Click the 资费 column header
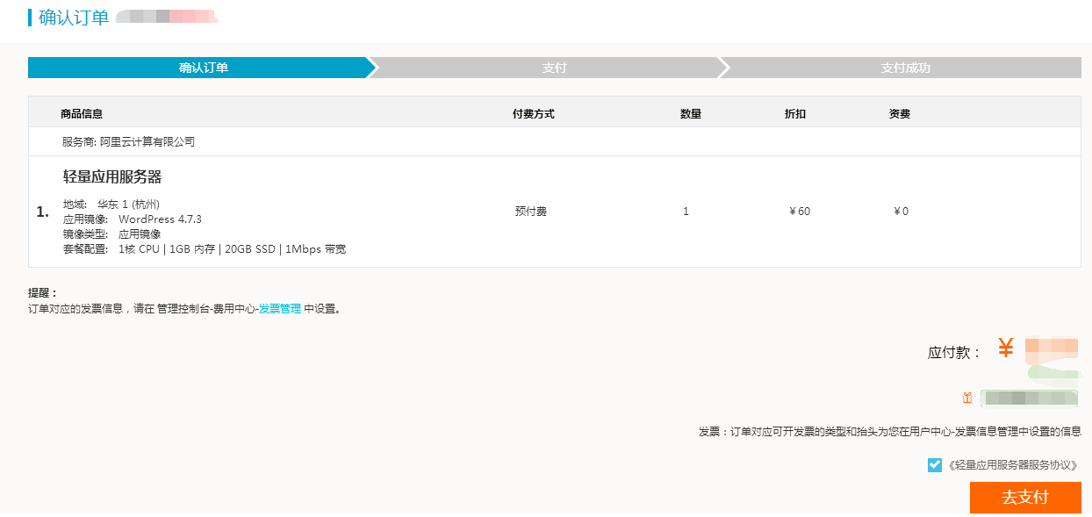Viewport: 1092px width, 517px height. [900, 114]
